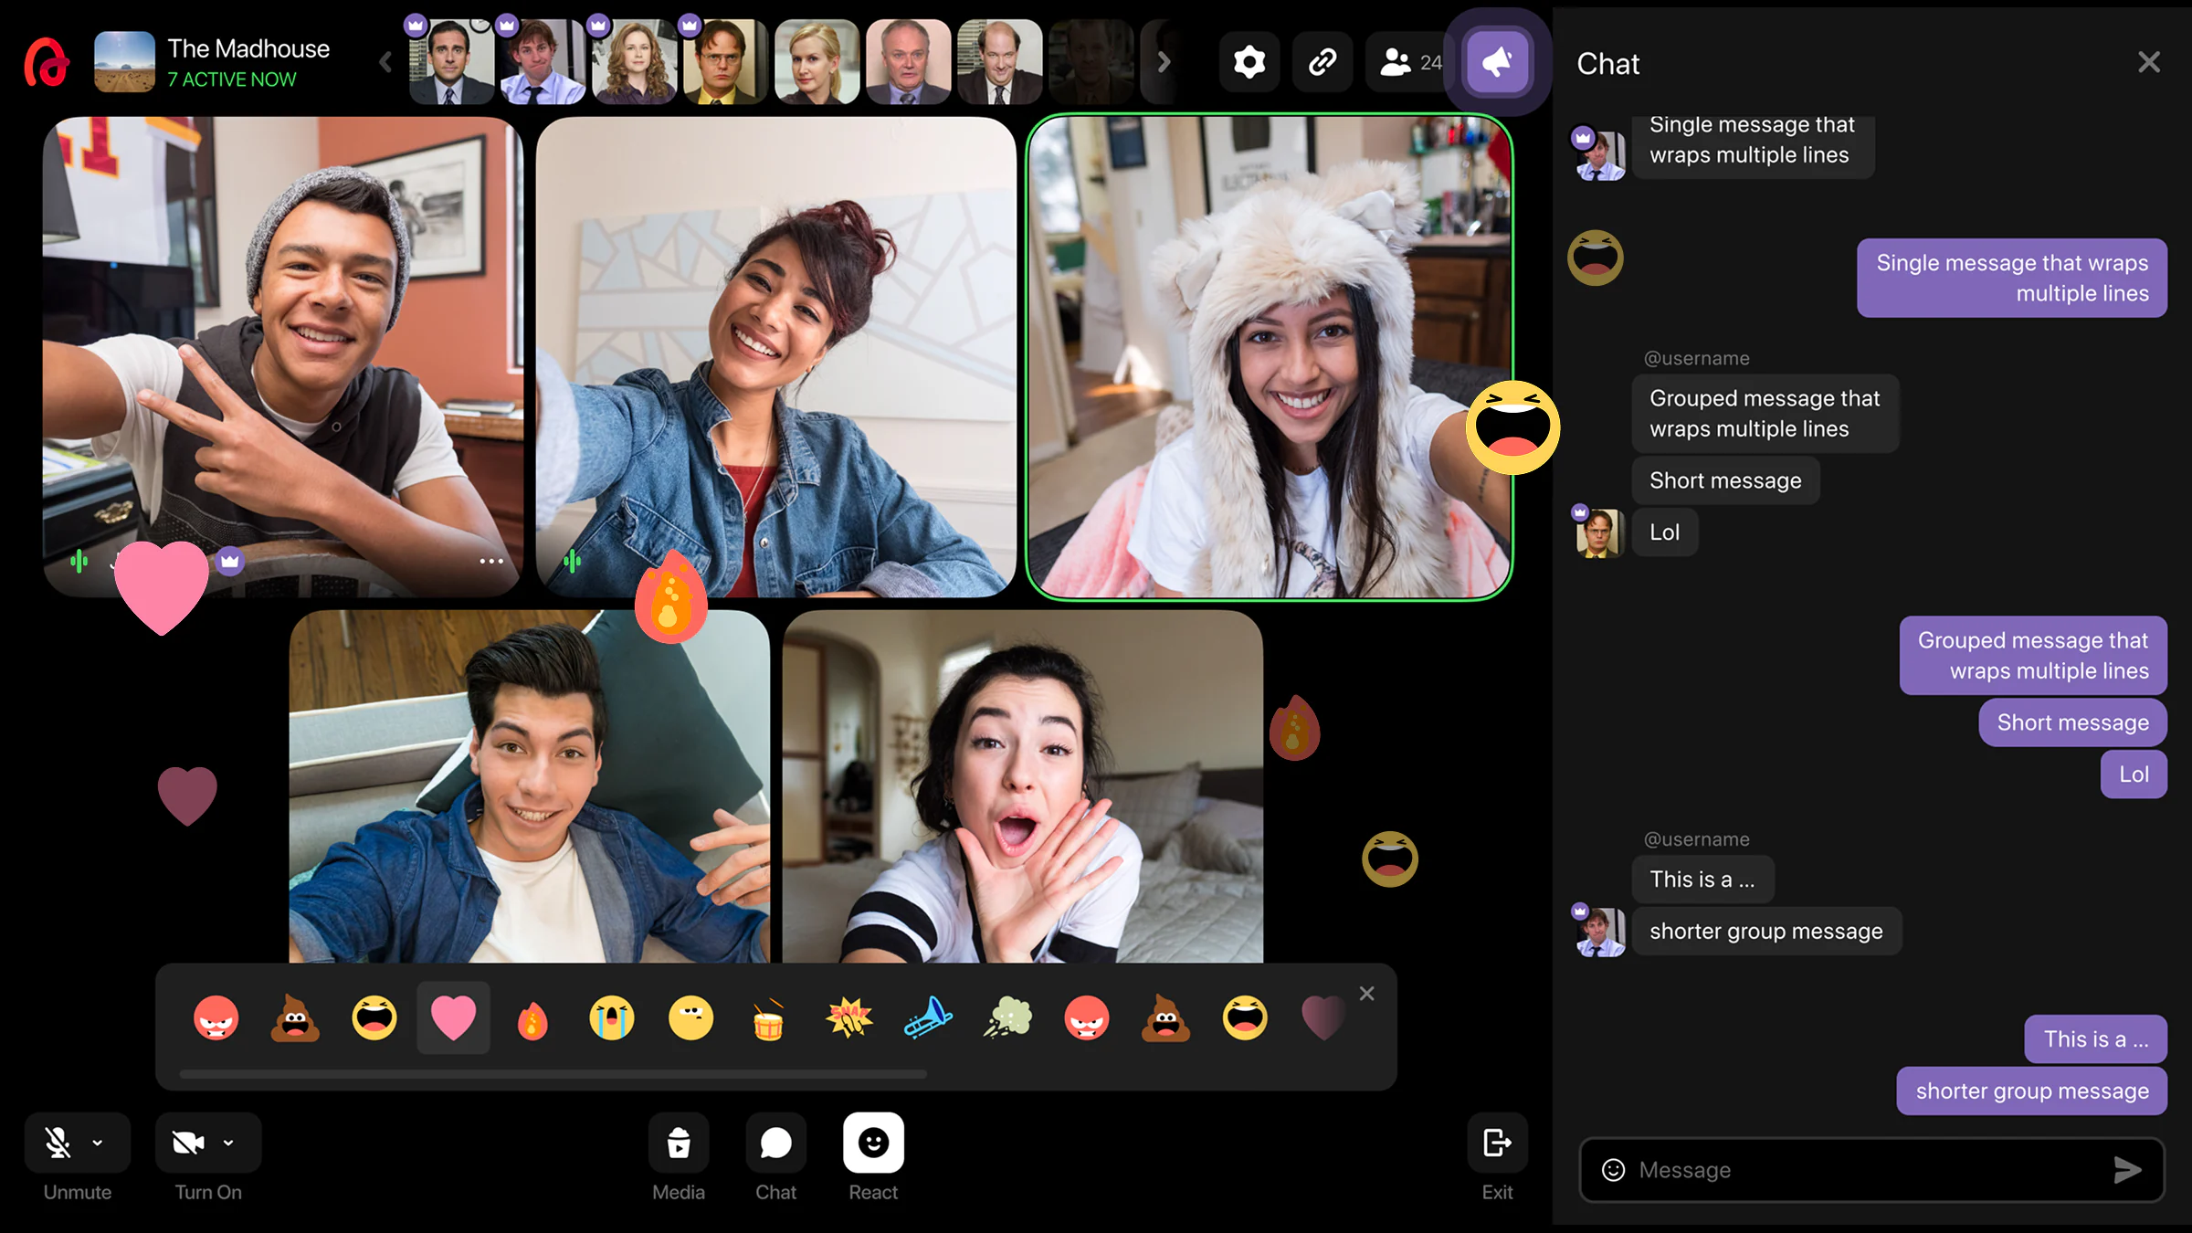Click The Madhouse room thumbnail
Viewport: 2192px width, 1233px height.
point(125,62)
